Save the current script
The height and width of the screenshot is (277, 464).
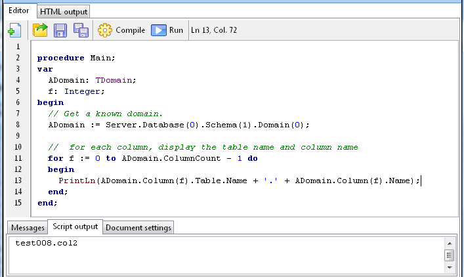60,30
